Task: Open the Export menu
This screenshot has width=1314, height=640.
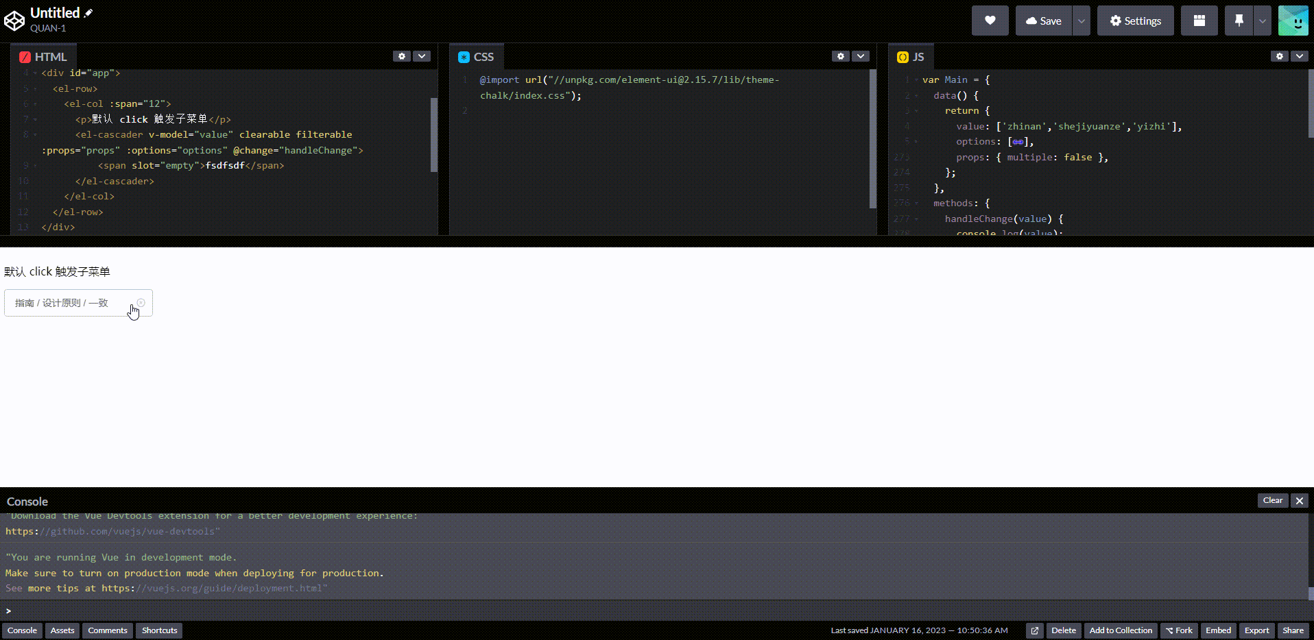Action: click(x=1257, y=630)
